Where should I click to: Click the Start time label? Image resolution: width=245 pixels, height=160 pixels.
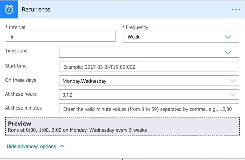(x=16, y=66)
